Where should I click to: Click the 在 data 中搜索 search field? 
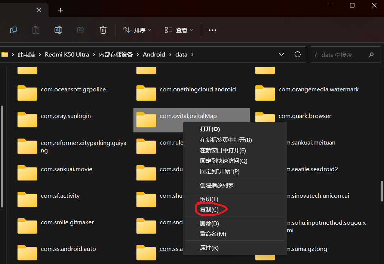[345, 55]
